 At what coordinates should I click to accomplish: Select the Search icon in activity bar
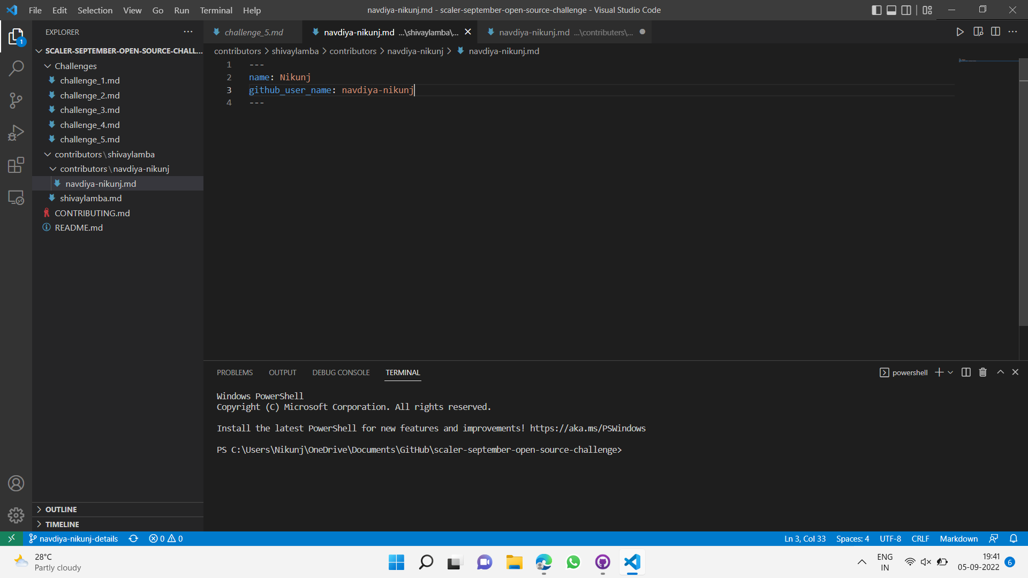[16, 69]
